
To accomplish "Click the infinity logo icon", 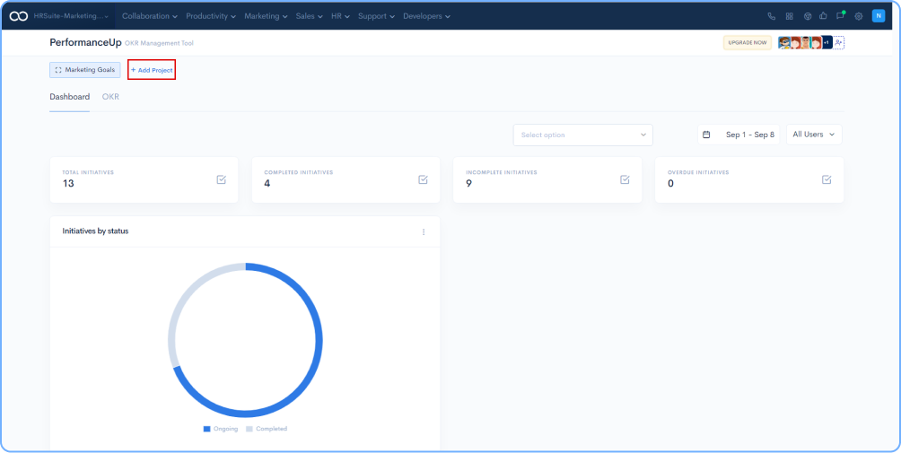I will click(19, 16).
